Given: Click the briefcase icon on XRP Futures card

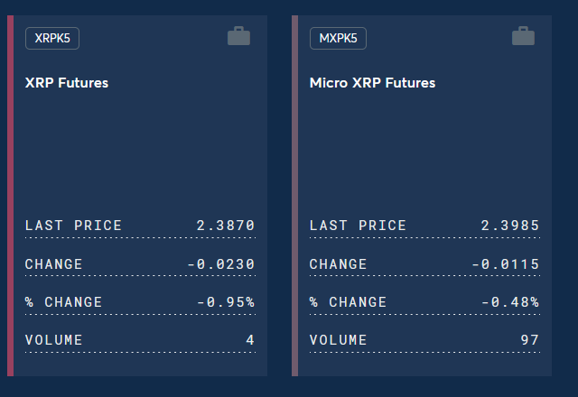Looking at the screenshot, I should click(239, 37).
